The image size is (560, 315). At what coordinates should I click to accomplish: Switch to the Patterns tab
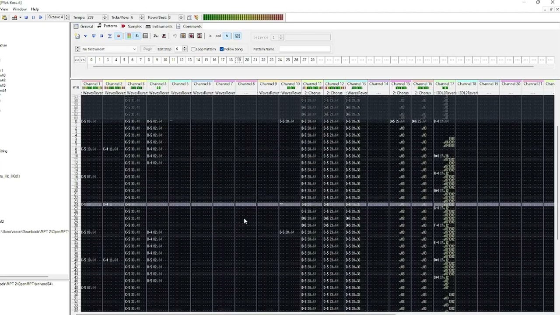[x=107, y=26]
